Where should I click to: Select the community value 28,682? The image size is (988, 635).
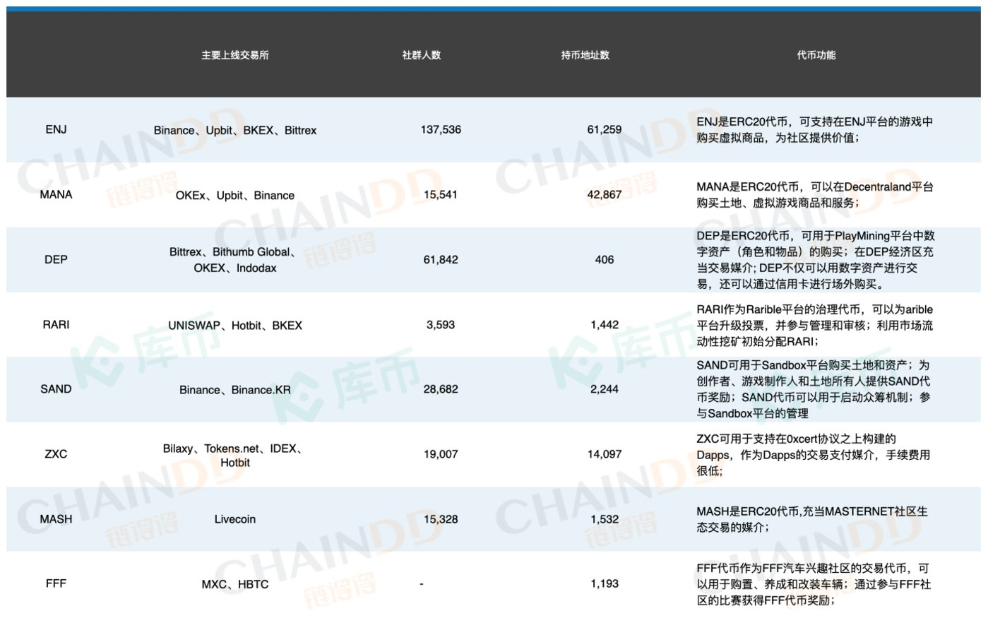tap(441, 389)
